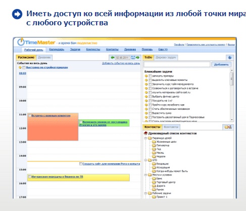Viewport: 246px width, 211px height.
Task: Mark 'Построить двухэтажный дом' task as done
Action: [150, 117]
